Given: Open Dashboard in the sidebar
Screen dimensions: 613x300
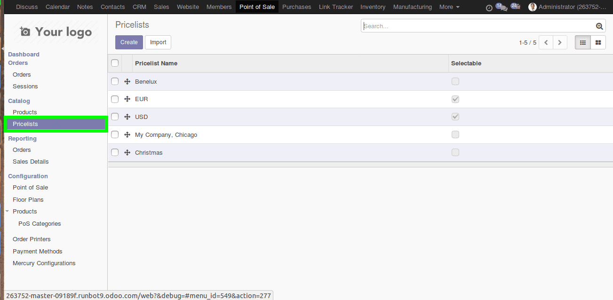Looking at the screenshot, I should coord(24,55).
